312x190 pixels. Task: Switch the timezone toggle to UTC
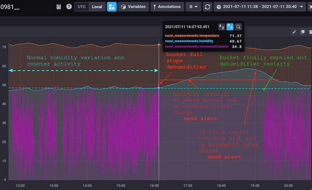(82, 7)
